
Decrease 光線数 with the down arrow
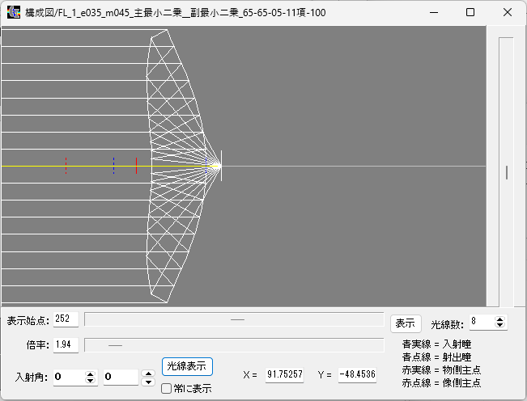click(x=500, y=326)
